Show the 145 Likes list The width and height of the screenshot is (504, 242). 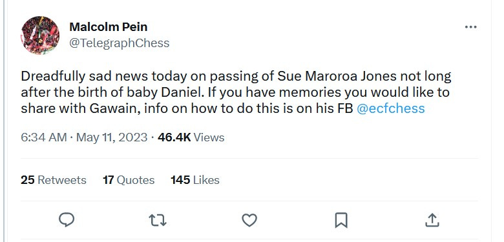tap(195, 180)
